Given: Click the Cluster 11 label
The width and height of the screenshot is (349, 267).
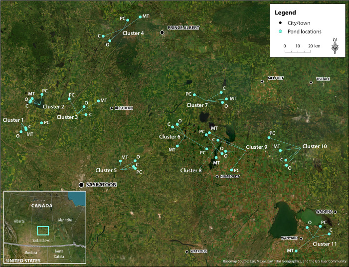Looking at the screenshot, I should (x=325, y=244).
